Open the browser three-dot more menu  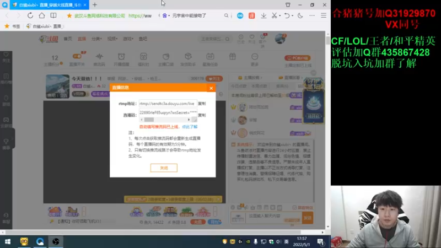(x=312, y=16)
